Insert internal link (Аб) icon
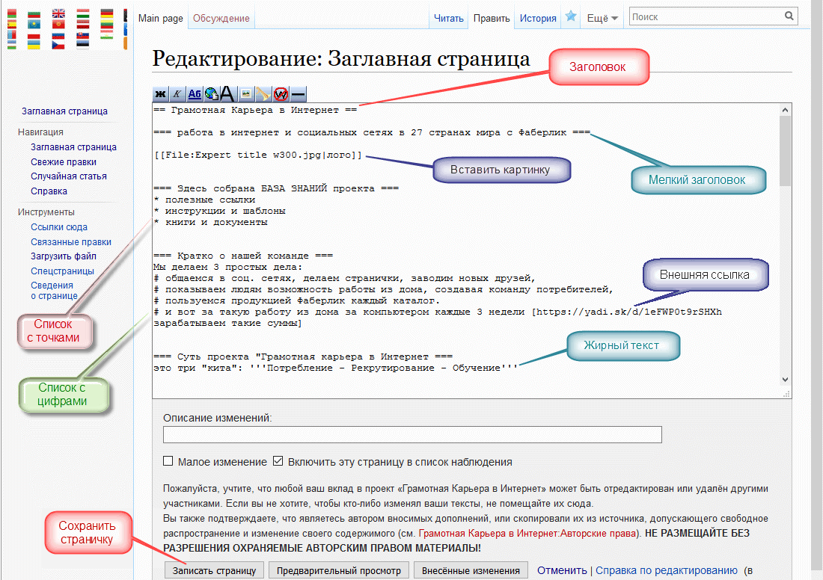Viewport: 823px width, 580px height. [195, 94]
